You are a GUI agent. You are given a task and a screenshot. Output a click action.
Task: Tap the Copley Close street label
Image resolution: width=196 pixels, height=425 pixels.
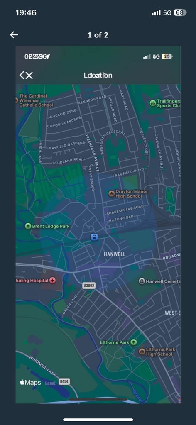click(x=144, y=142)
